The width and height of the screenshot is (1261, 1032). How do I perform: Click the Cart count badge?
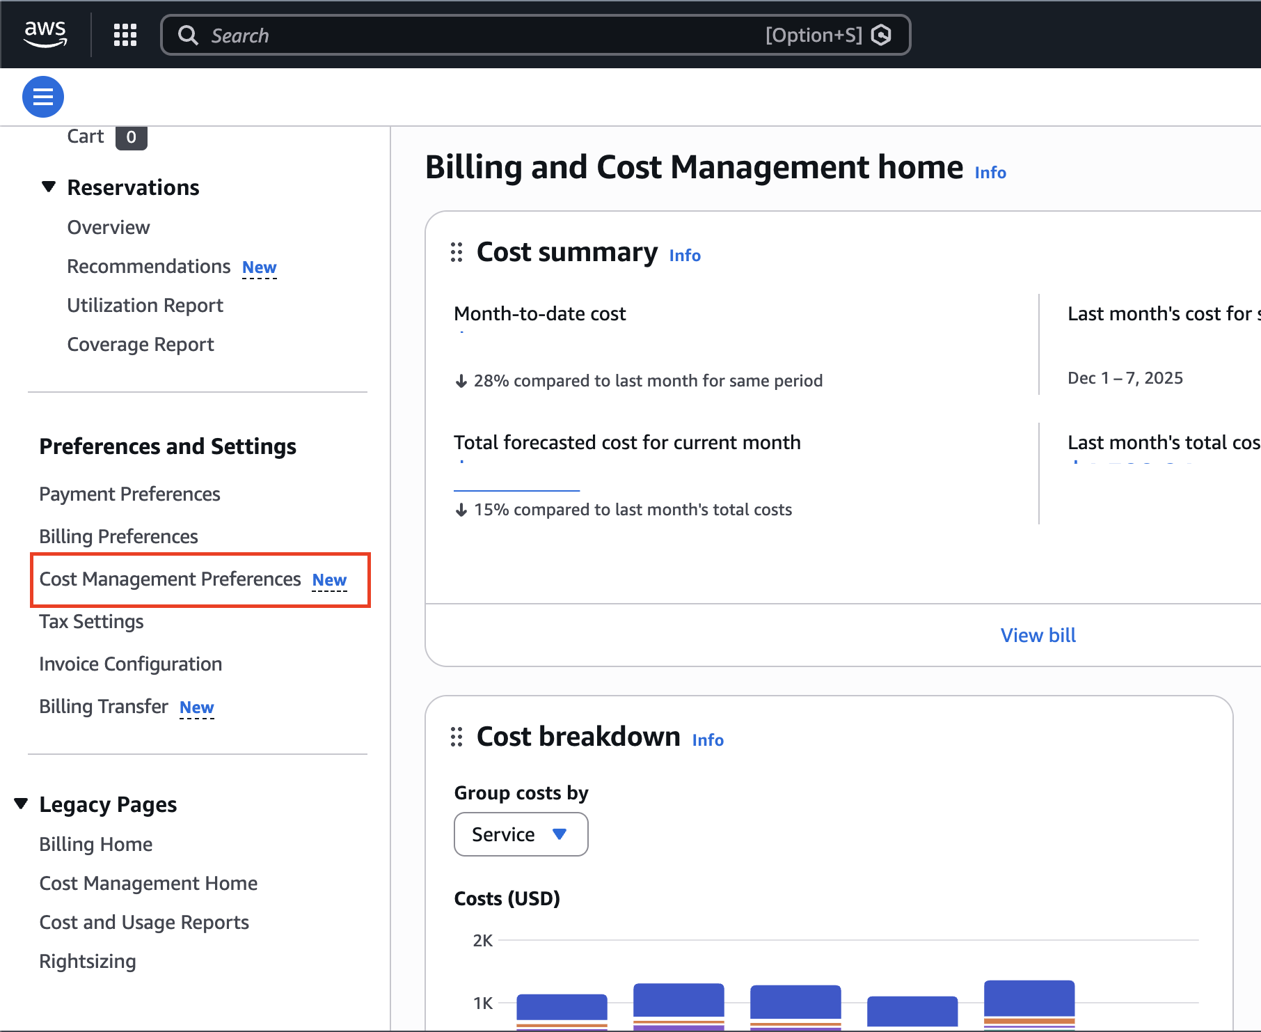[x=131, y=137]
